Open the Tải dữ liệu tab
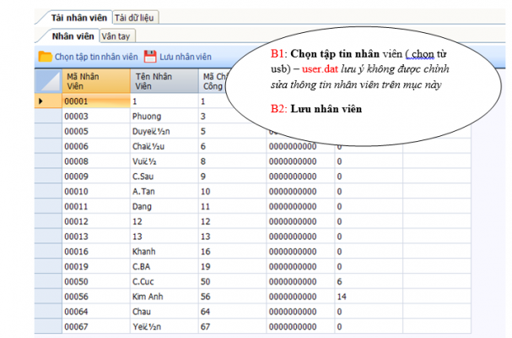Image resolution: width=512 pixels, height=338 pixels. pos(135,17)
